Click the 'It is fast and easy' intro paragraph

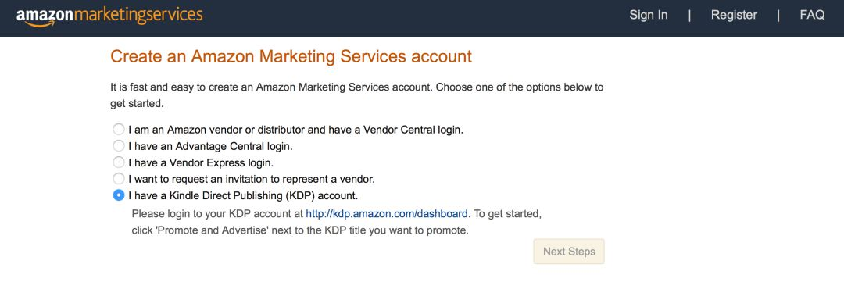point(357,95)
